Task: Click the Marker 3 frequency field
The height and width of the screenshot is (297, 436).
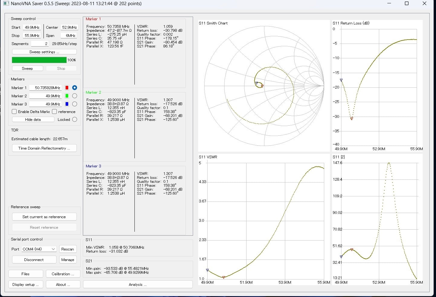Action: (x=46, y=104)
